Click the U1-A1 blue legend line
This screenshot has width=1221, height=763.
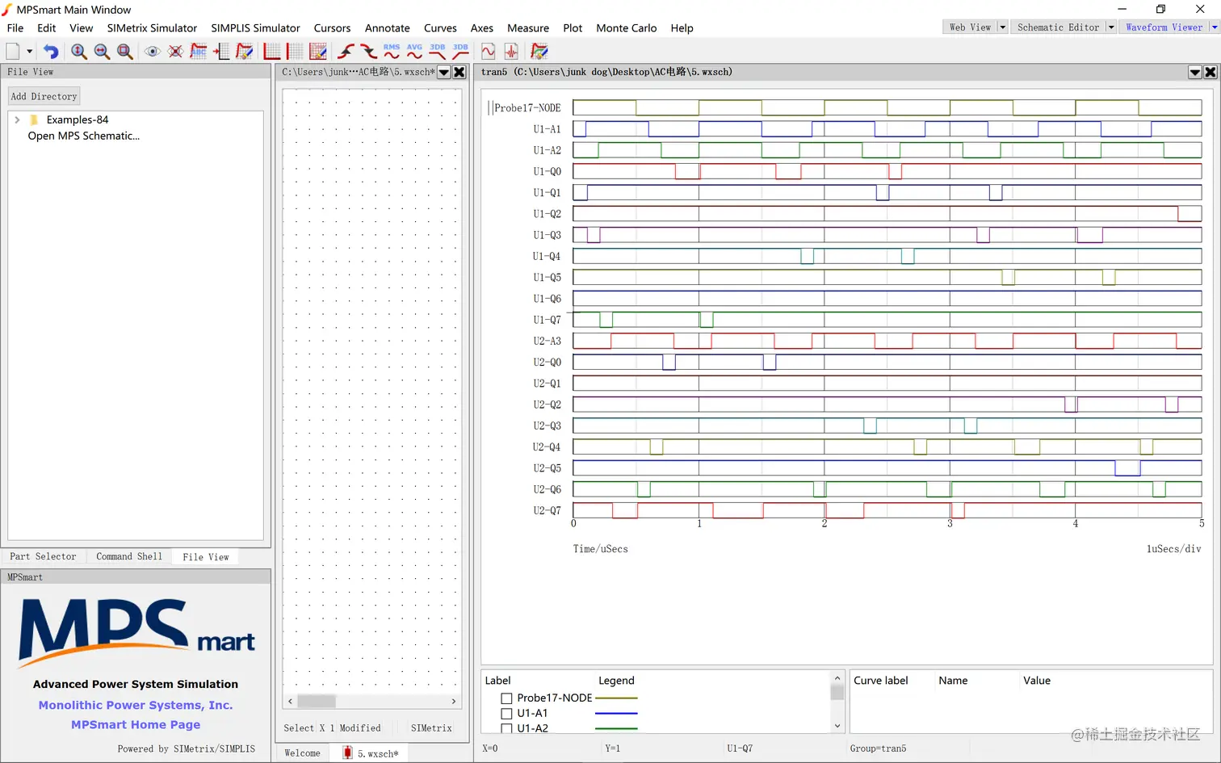tap(616, 714)
